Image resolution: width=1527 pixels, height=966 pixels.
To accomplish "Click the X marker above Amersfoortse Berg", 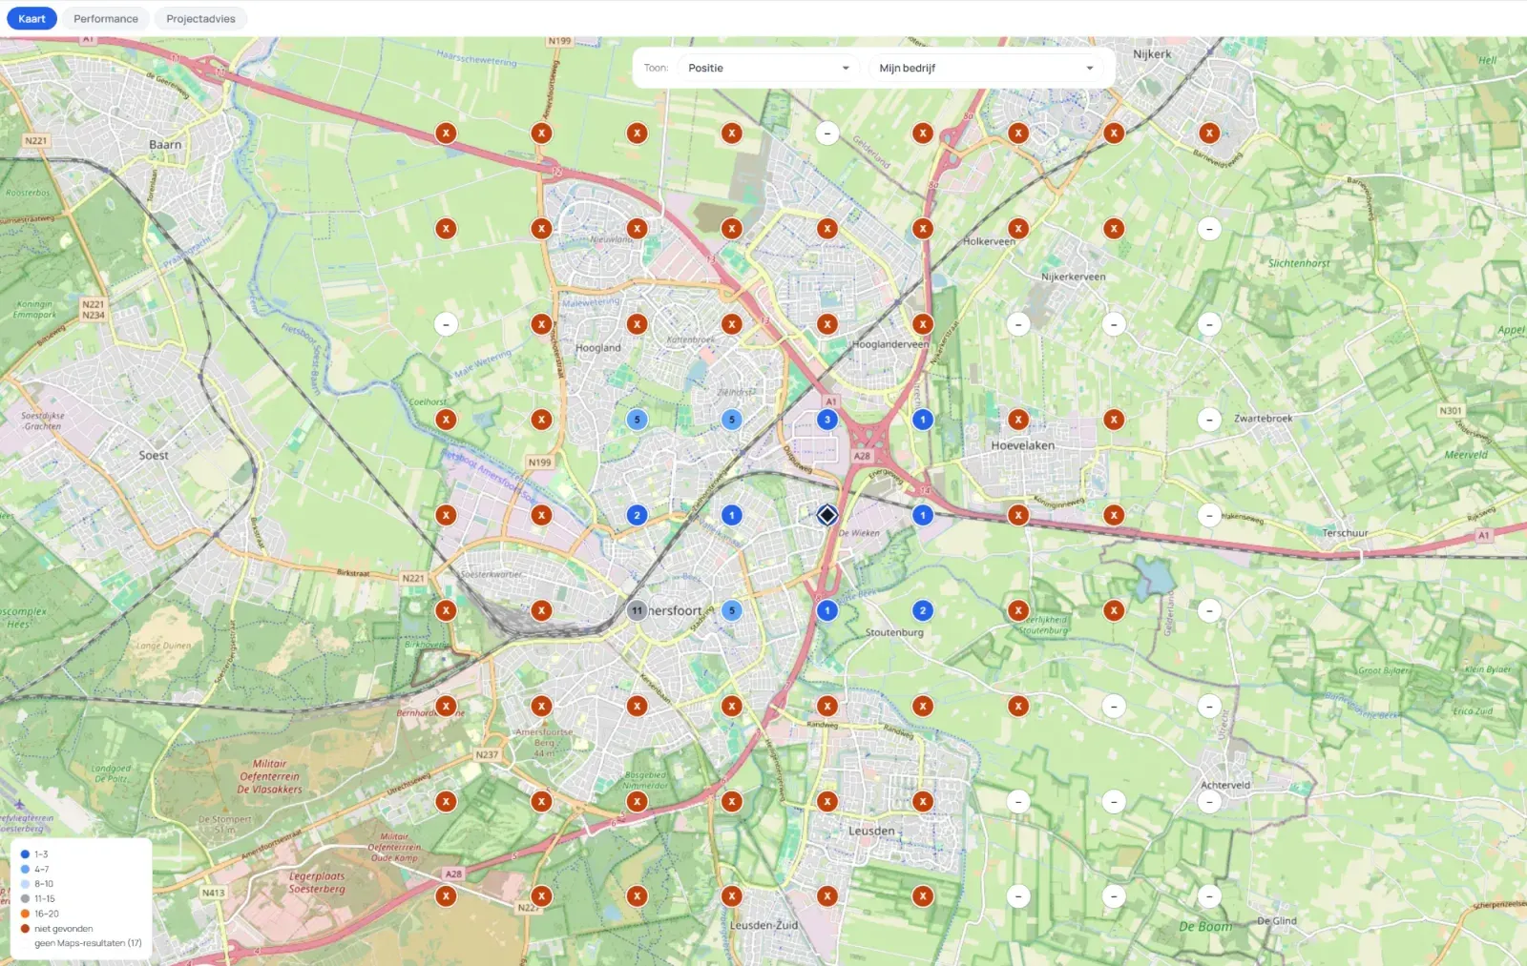I will point(541,706).
